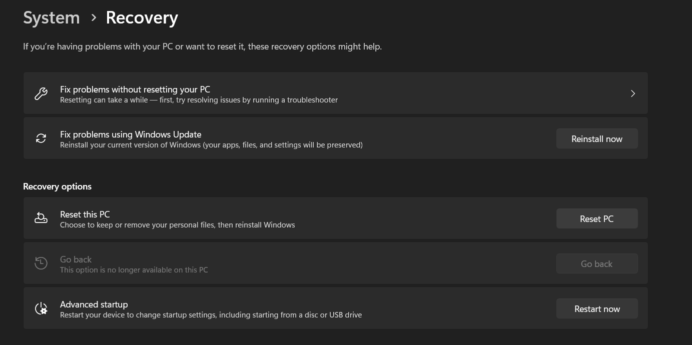Screen dimensions: 692x345
Task: Open the troubleshooter options via the chevron
Action: pos(632,93)
